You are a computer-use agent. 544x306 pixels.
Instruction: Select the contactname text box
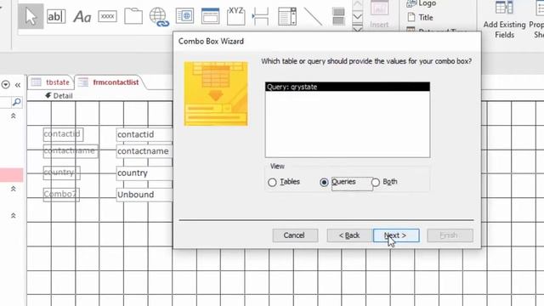pos(144,151)
